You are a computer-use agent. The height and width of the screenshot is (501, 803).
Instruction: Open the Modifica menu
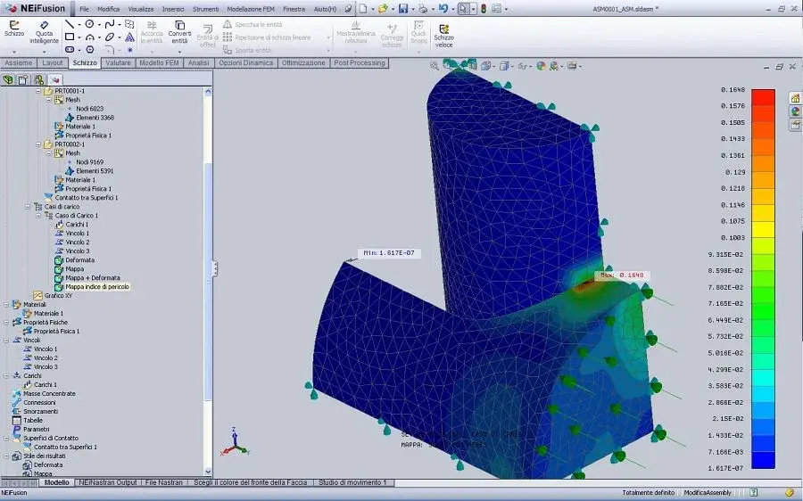[108, 9]
